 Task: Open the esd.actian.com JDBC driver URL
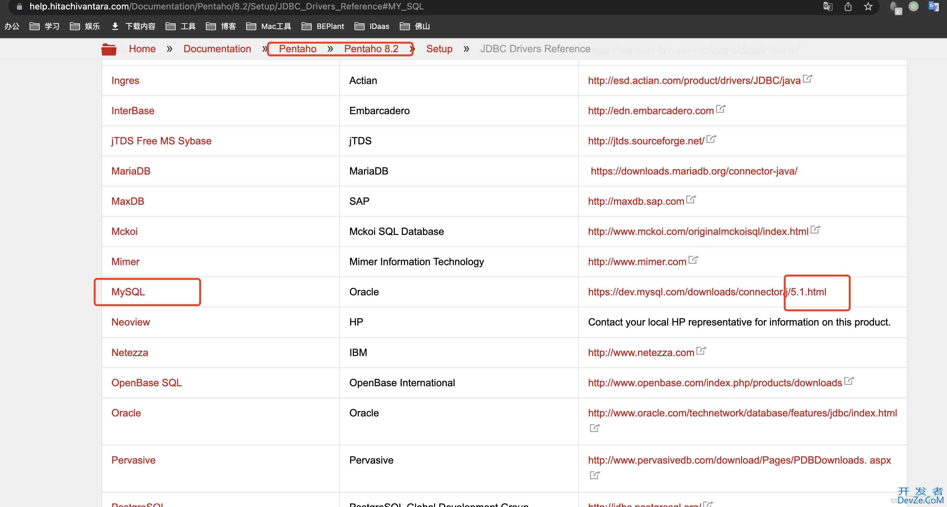[694, 81]
